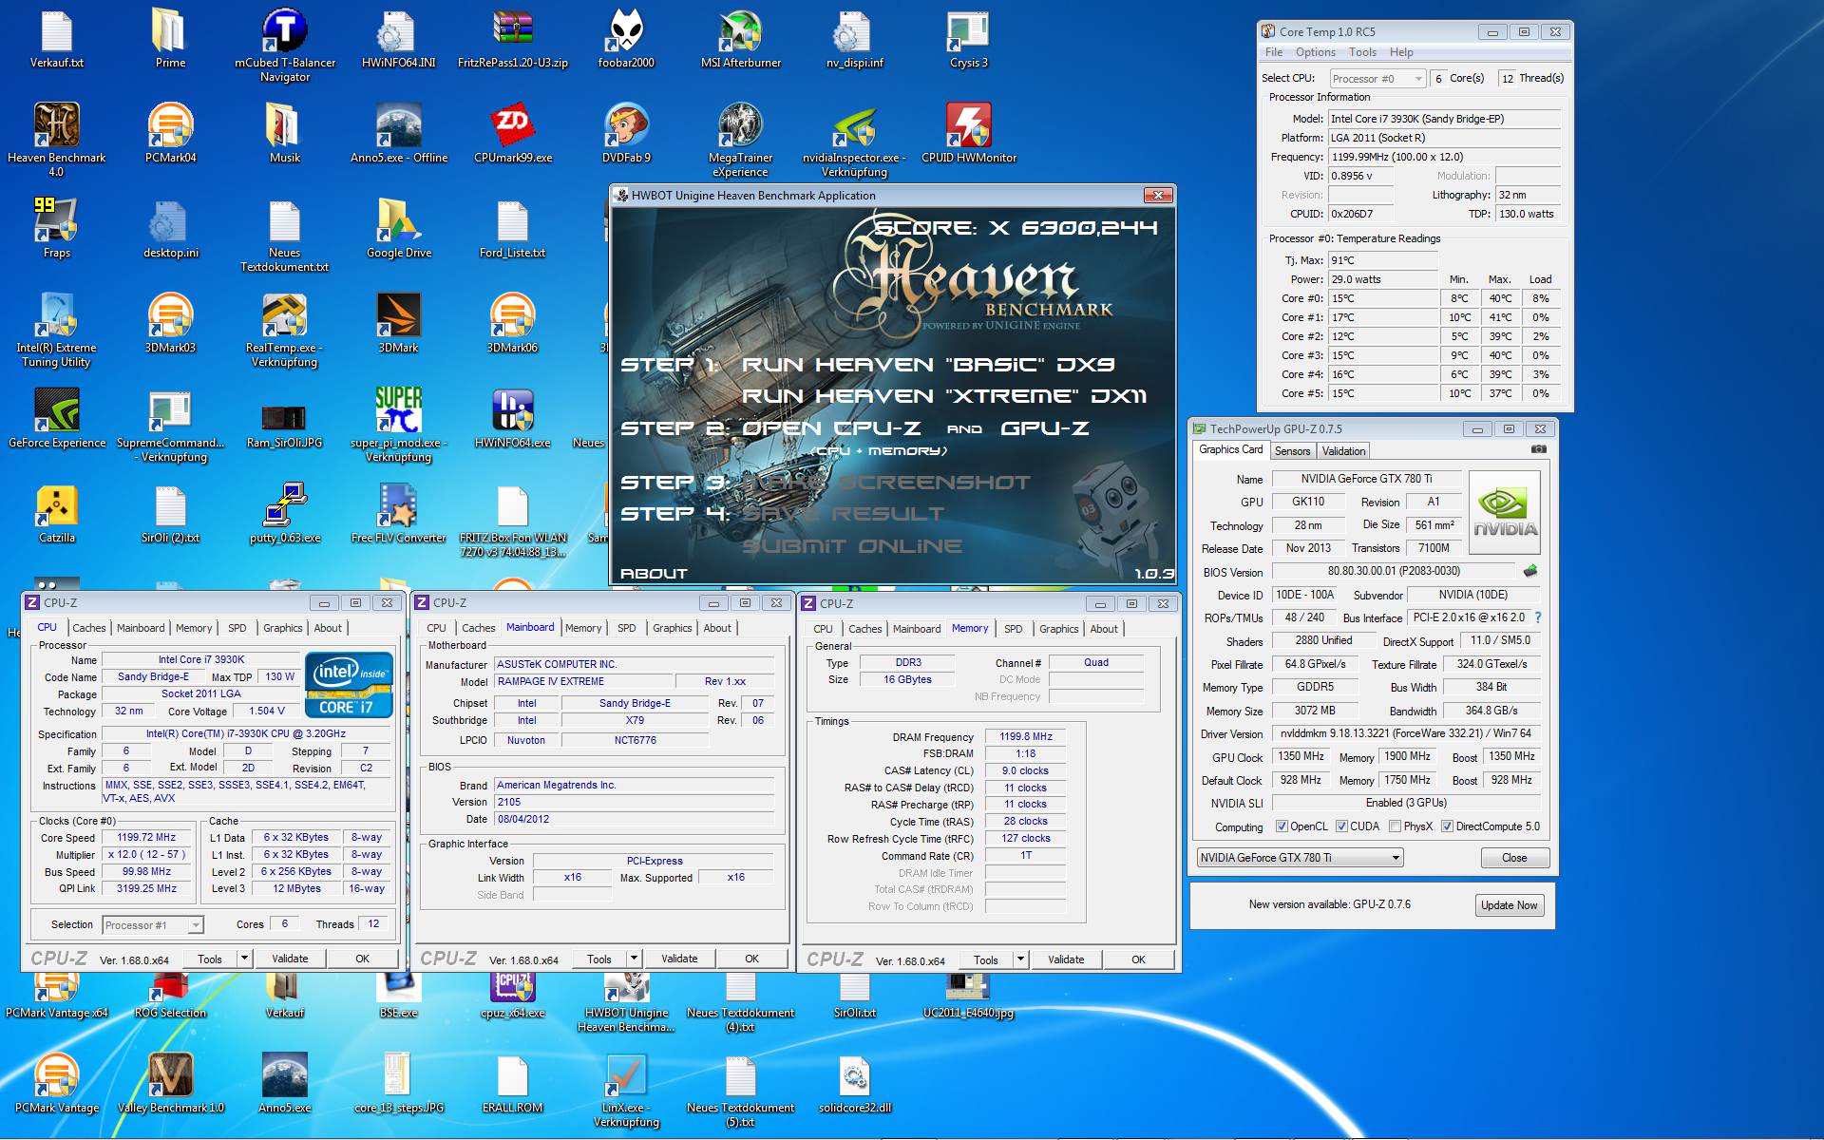Launch DVDFab 9 shortcut
Screen dimensions: 1824x1140
click(626, 133)
